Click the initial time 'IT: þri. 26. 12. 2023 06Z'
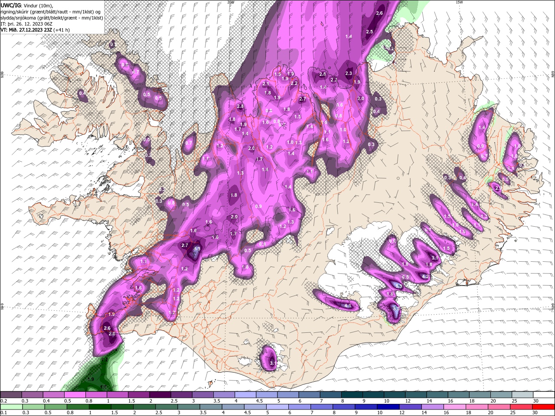The width and height of the screenshot is (555, 416). (26, 24)
